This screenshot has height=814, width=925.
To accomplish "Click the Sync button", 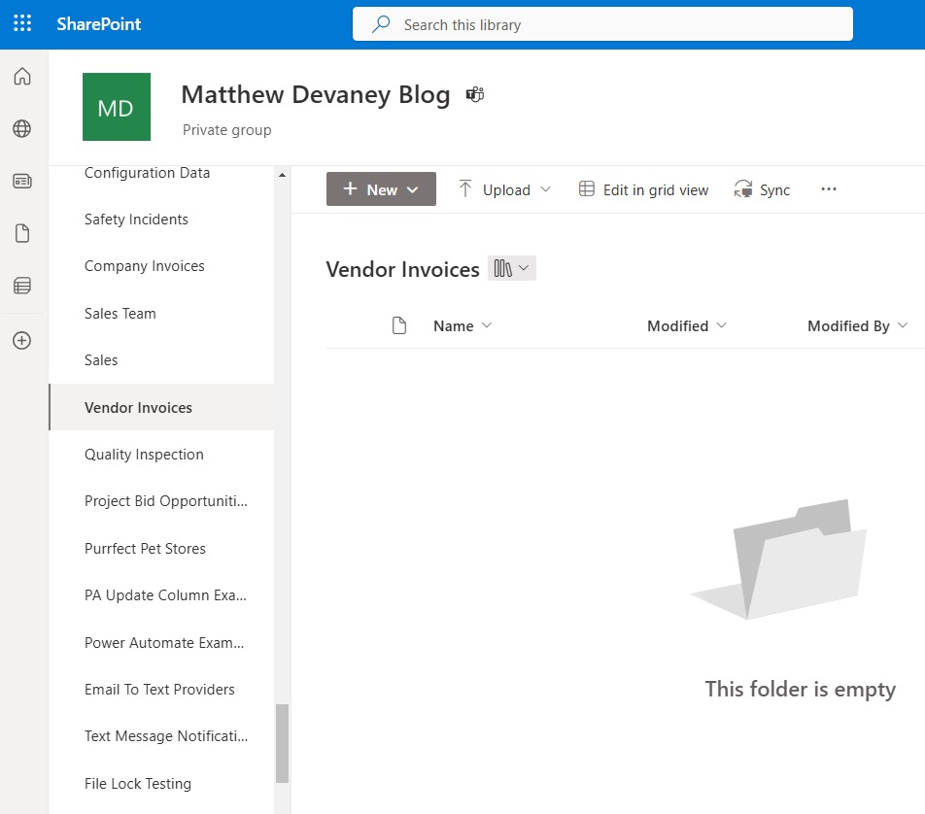I will click(762, 189).
